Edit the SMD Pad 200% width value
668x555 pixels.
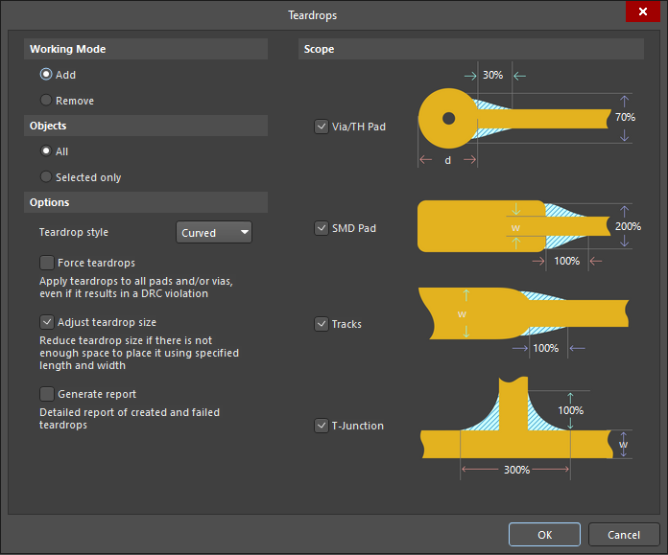click(x=628, y=227)
